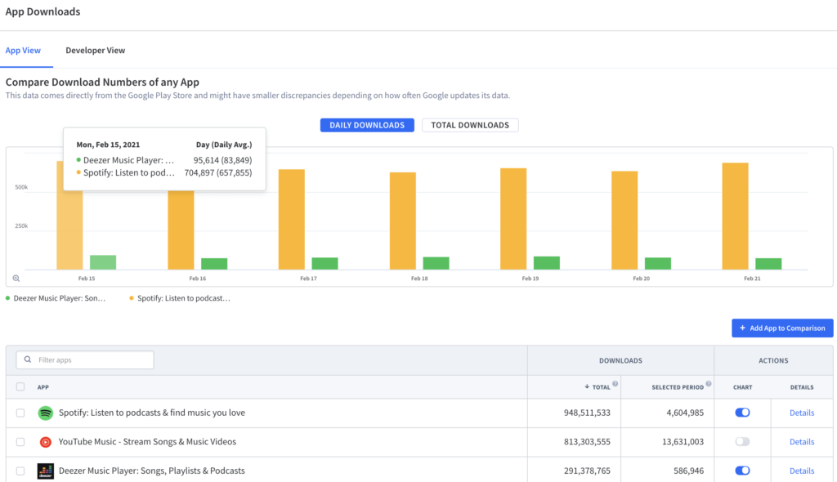837x482 pixels.
Task: Click the Deezer app icon in table
Action: click(x=46, y=471)
